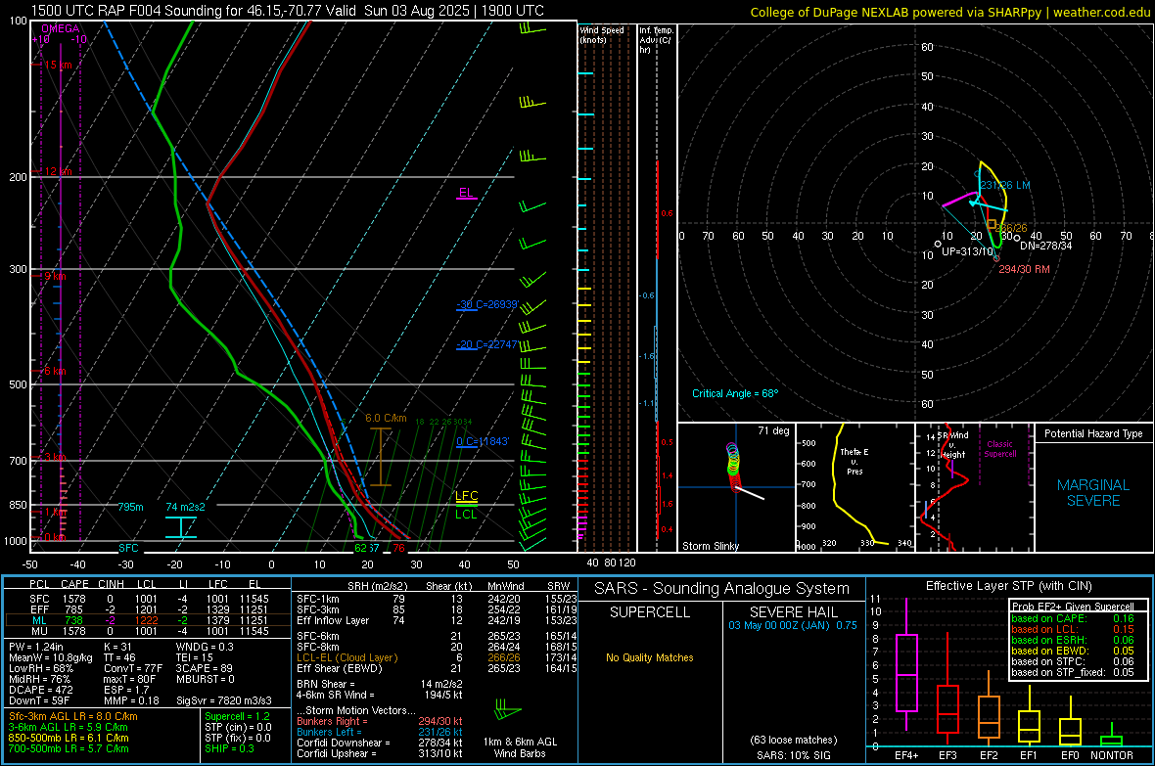This screenshot has width=1155, height=766.
Task: Click the SFC-1km shear row
Action: point(437,599)
